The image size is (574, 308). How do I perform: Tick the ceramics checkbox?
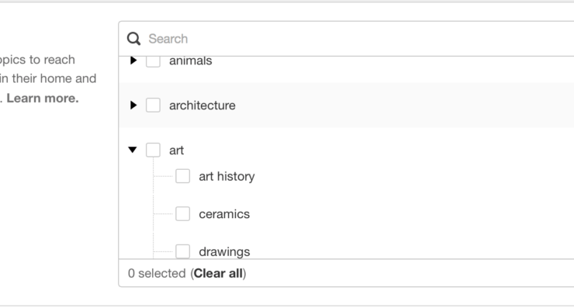(182, 214)
